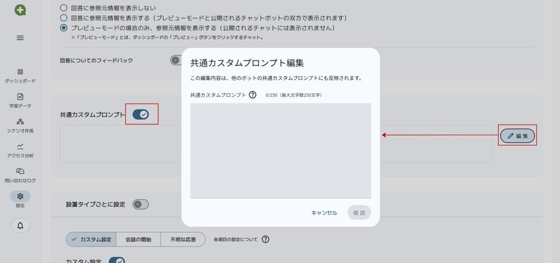Select プレビューモードの場合のみ radio option

coord(63,28)
